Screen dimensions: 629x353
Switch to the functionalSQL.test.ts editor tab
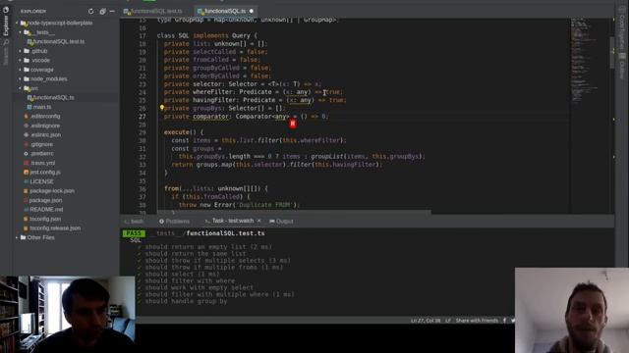[x=153, y=11]
